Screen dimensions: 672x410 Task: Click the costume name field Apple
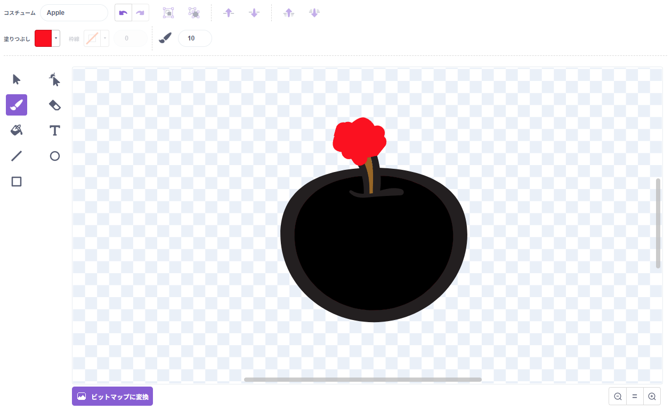pos(74,13)
